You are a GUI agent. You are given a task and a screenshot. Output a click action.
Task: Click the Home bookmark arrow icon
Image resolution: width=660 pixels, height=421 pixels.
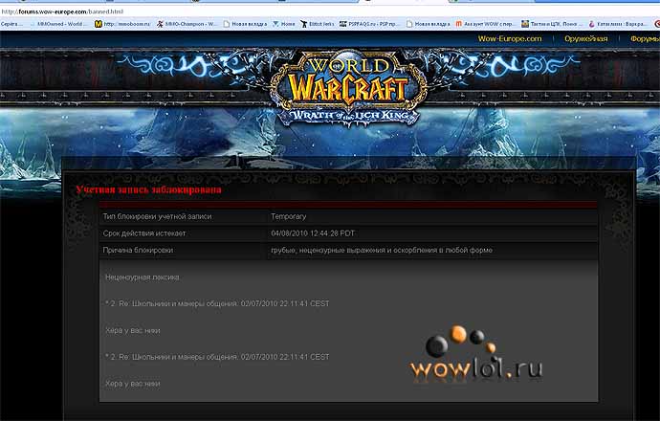[275, 24]
